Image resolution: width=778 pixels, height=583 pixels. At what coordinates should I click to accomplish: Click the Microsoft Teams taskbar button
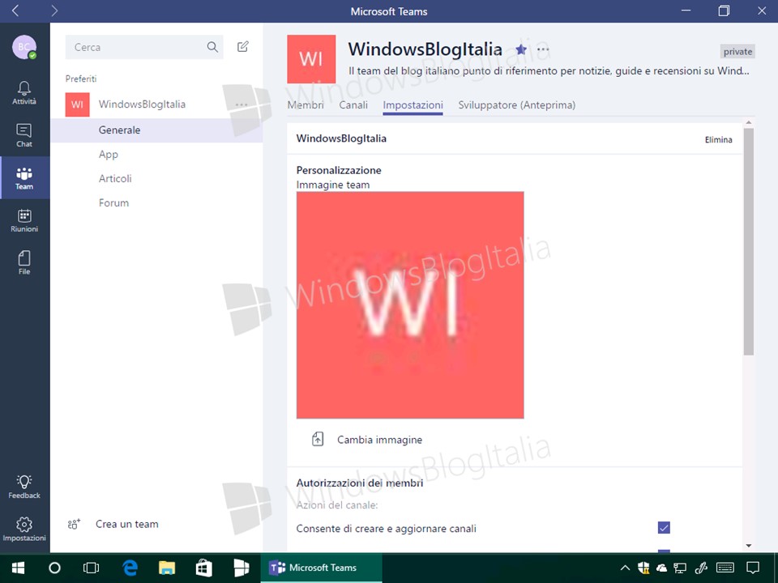click(322, 568)
